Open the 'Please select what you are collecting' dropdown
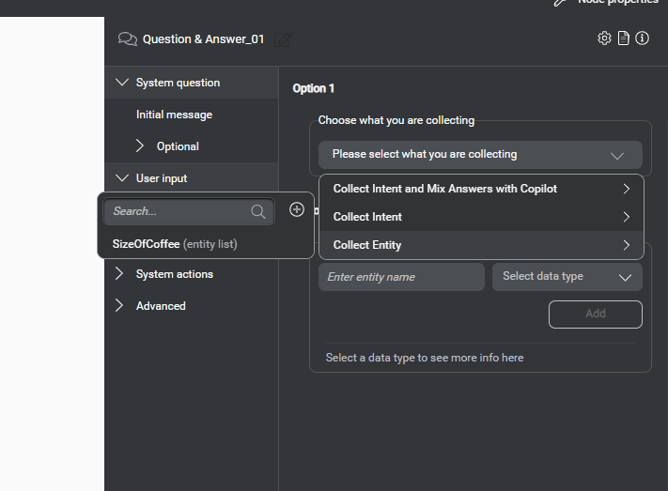Image resolution: width=668 pixels, height=491 pixels. [480, 155]
